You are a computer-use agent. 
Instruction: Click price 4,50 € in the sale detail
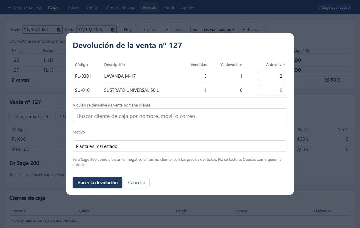pos(303,139)
